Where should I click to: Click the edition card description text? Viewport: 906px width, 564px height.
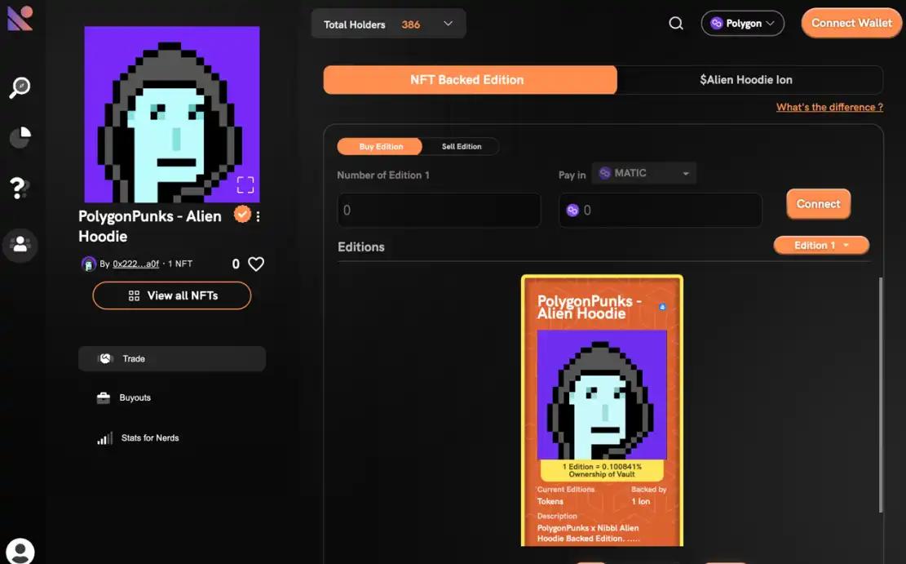[x=589, y=533]
